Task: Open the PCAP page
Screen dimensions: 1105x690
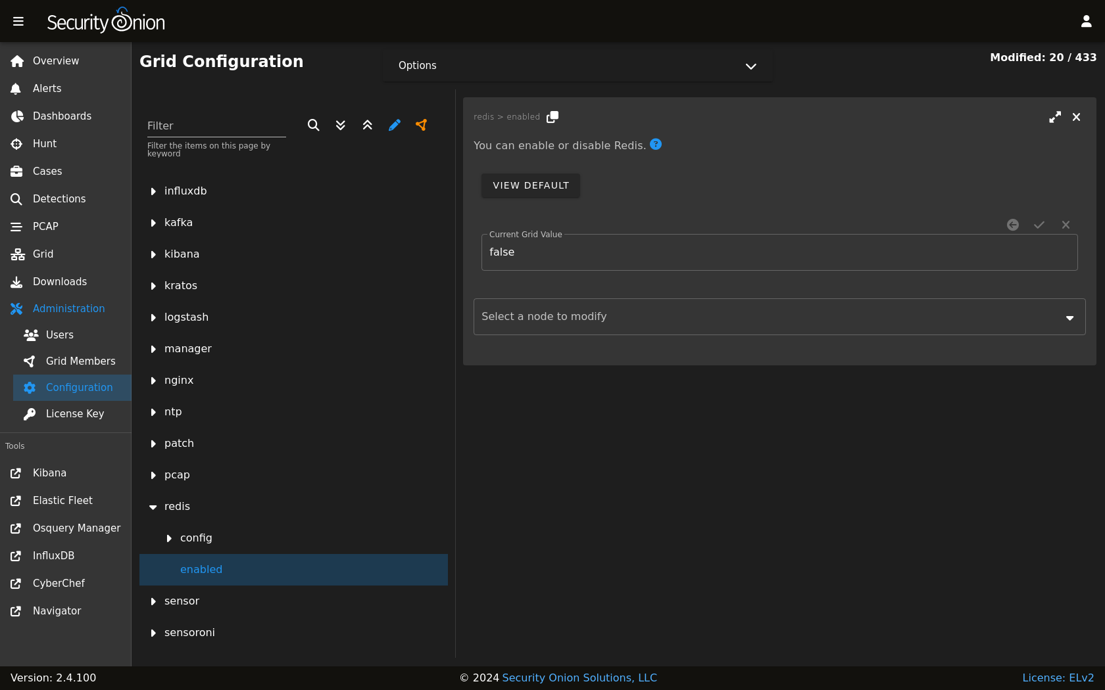Action: [x=66, y=227]
